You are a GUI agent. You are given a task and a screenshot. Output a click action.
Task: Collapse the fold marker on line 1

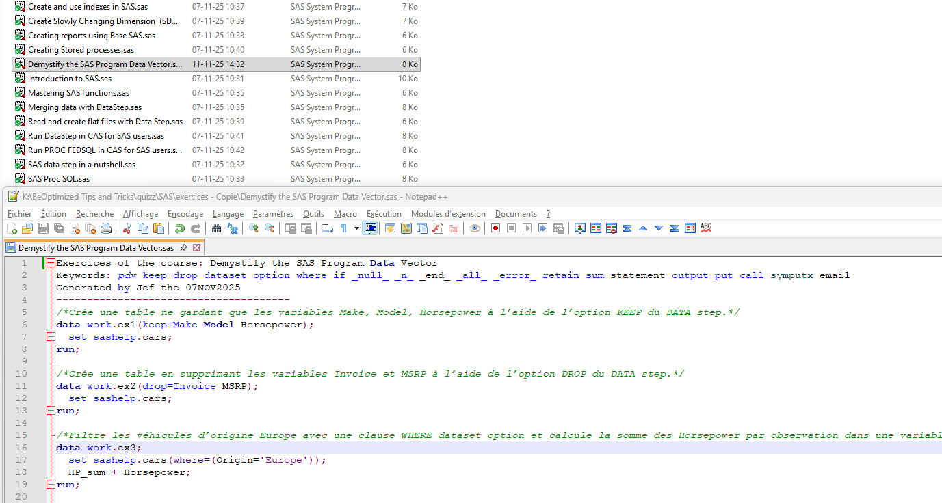point(51,263)
